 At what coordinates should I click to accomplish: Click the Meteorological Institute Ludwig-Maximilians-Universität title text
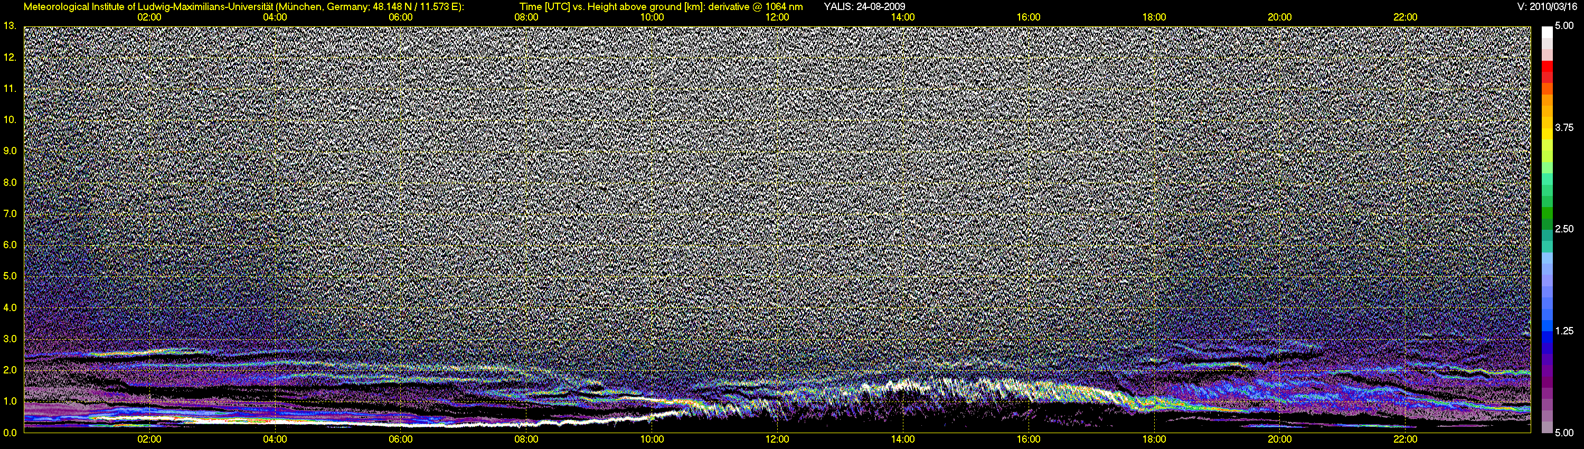click(x=244, y=7)
